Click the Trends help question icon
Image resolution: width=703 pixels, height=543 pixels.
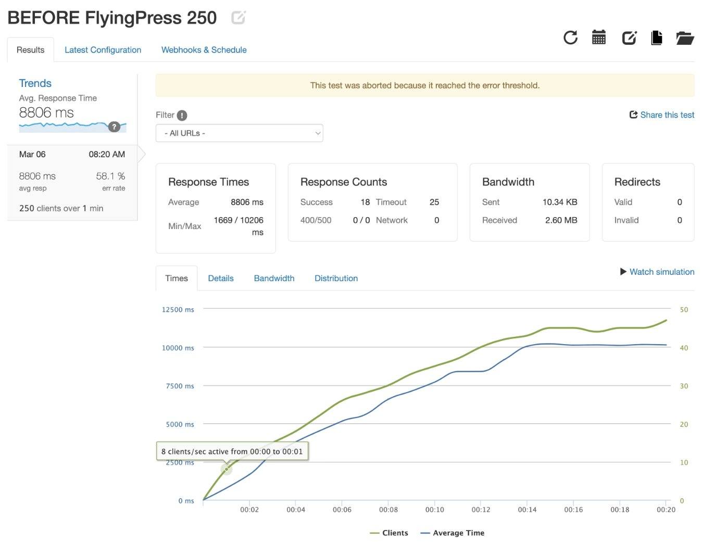[x=115, y=127]
